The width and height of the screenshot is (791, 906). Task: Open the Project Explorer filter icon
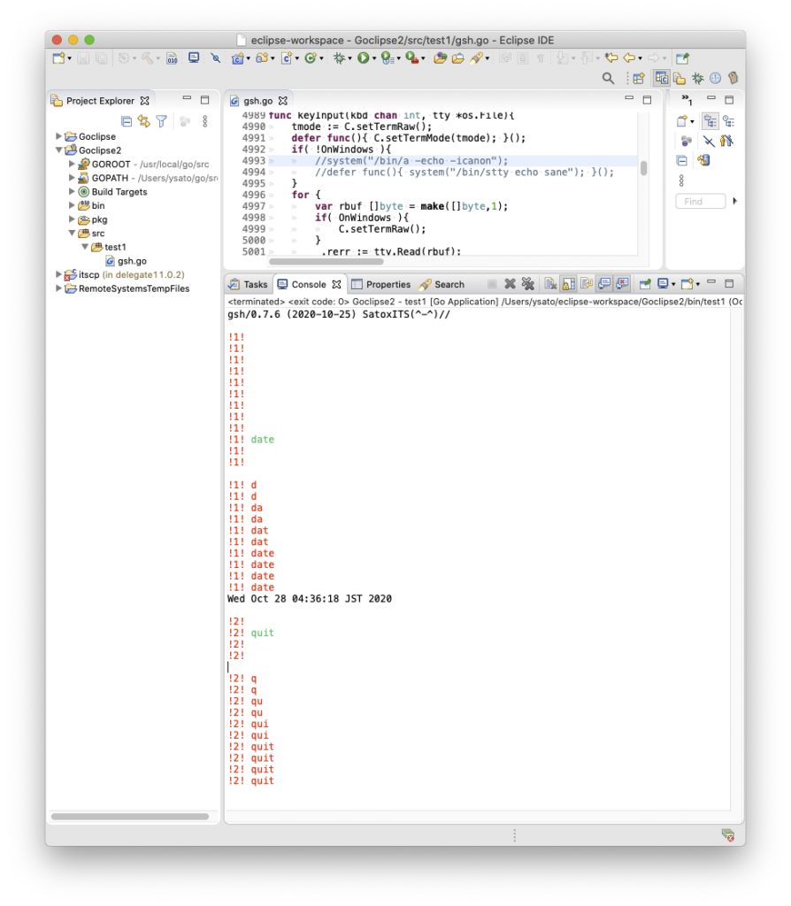coord(161,121)
